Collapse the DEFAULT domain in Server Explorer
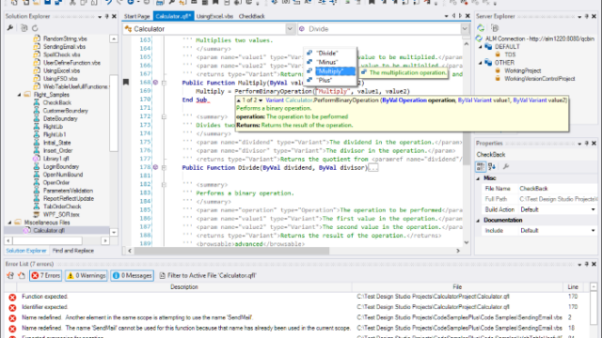Viewport: 602px width, 338px height. pos(480,47)
